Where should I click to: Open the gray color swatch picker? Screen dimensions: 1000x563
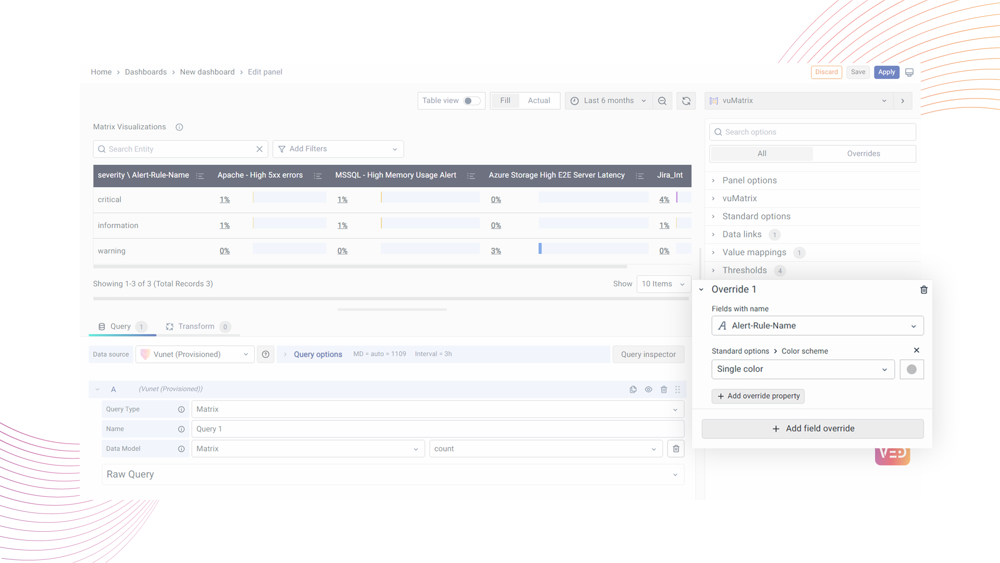tap(911, 369)
